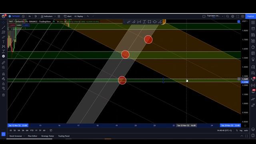256x144 pixels.
Task: Select the 1D date range
Action: click(11, 130)
